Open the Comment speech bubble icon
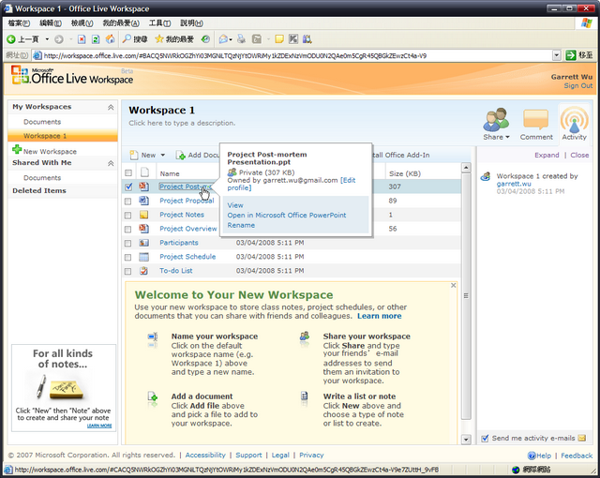Viewport: 600px width, 478px height. point(535,120)
